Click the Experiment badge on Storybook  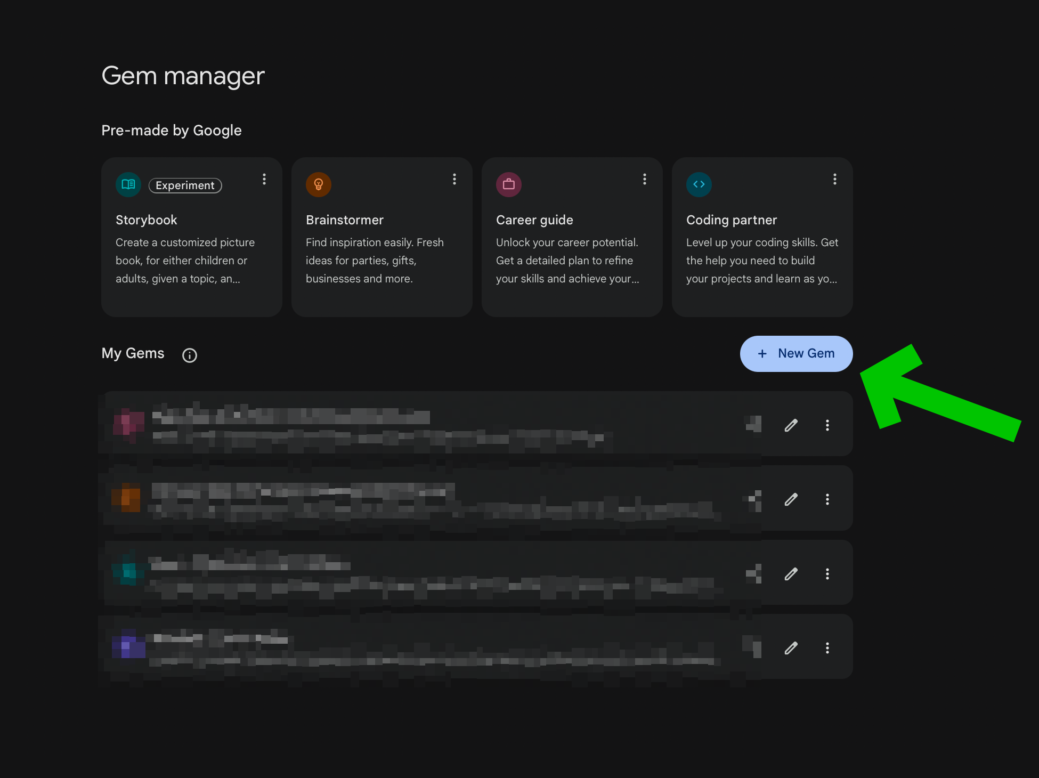pos(185,185)
